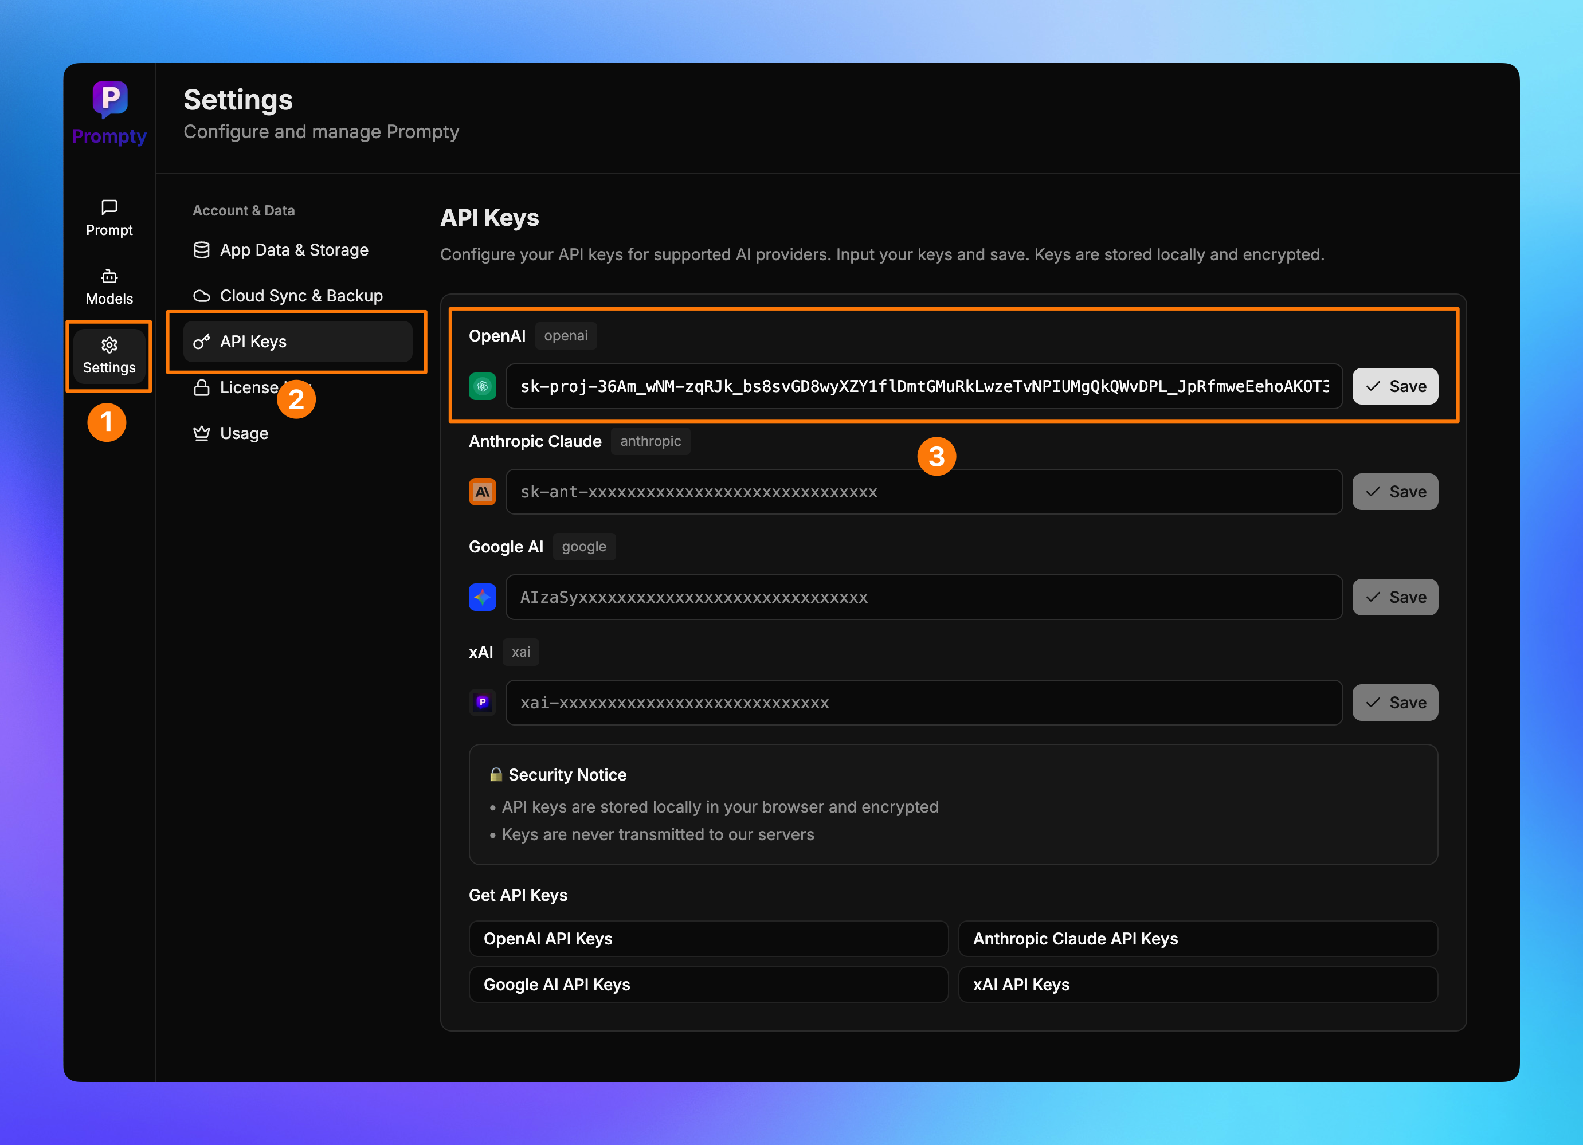Focus the xAI API key field
Image resolution: width=1583 pixels, height=1145 pixels.
923,703
